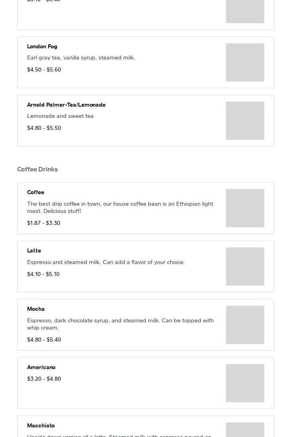The width and height of the screenshot is (291, 437).
Task: Click the thumbnail beside the Ethiopian roast description
Action: [245, 208]
